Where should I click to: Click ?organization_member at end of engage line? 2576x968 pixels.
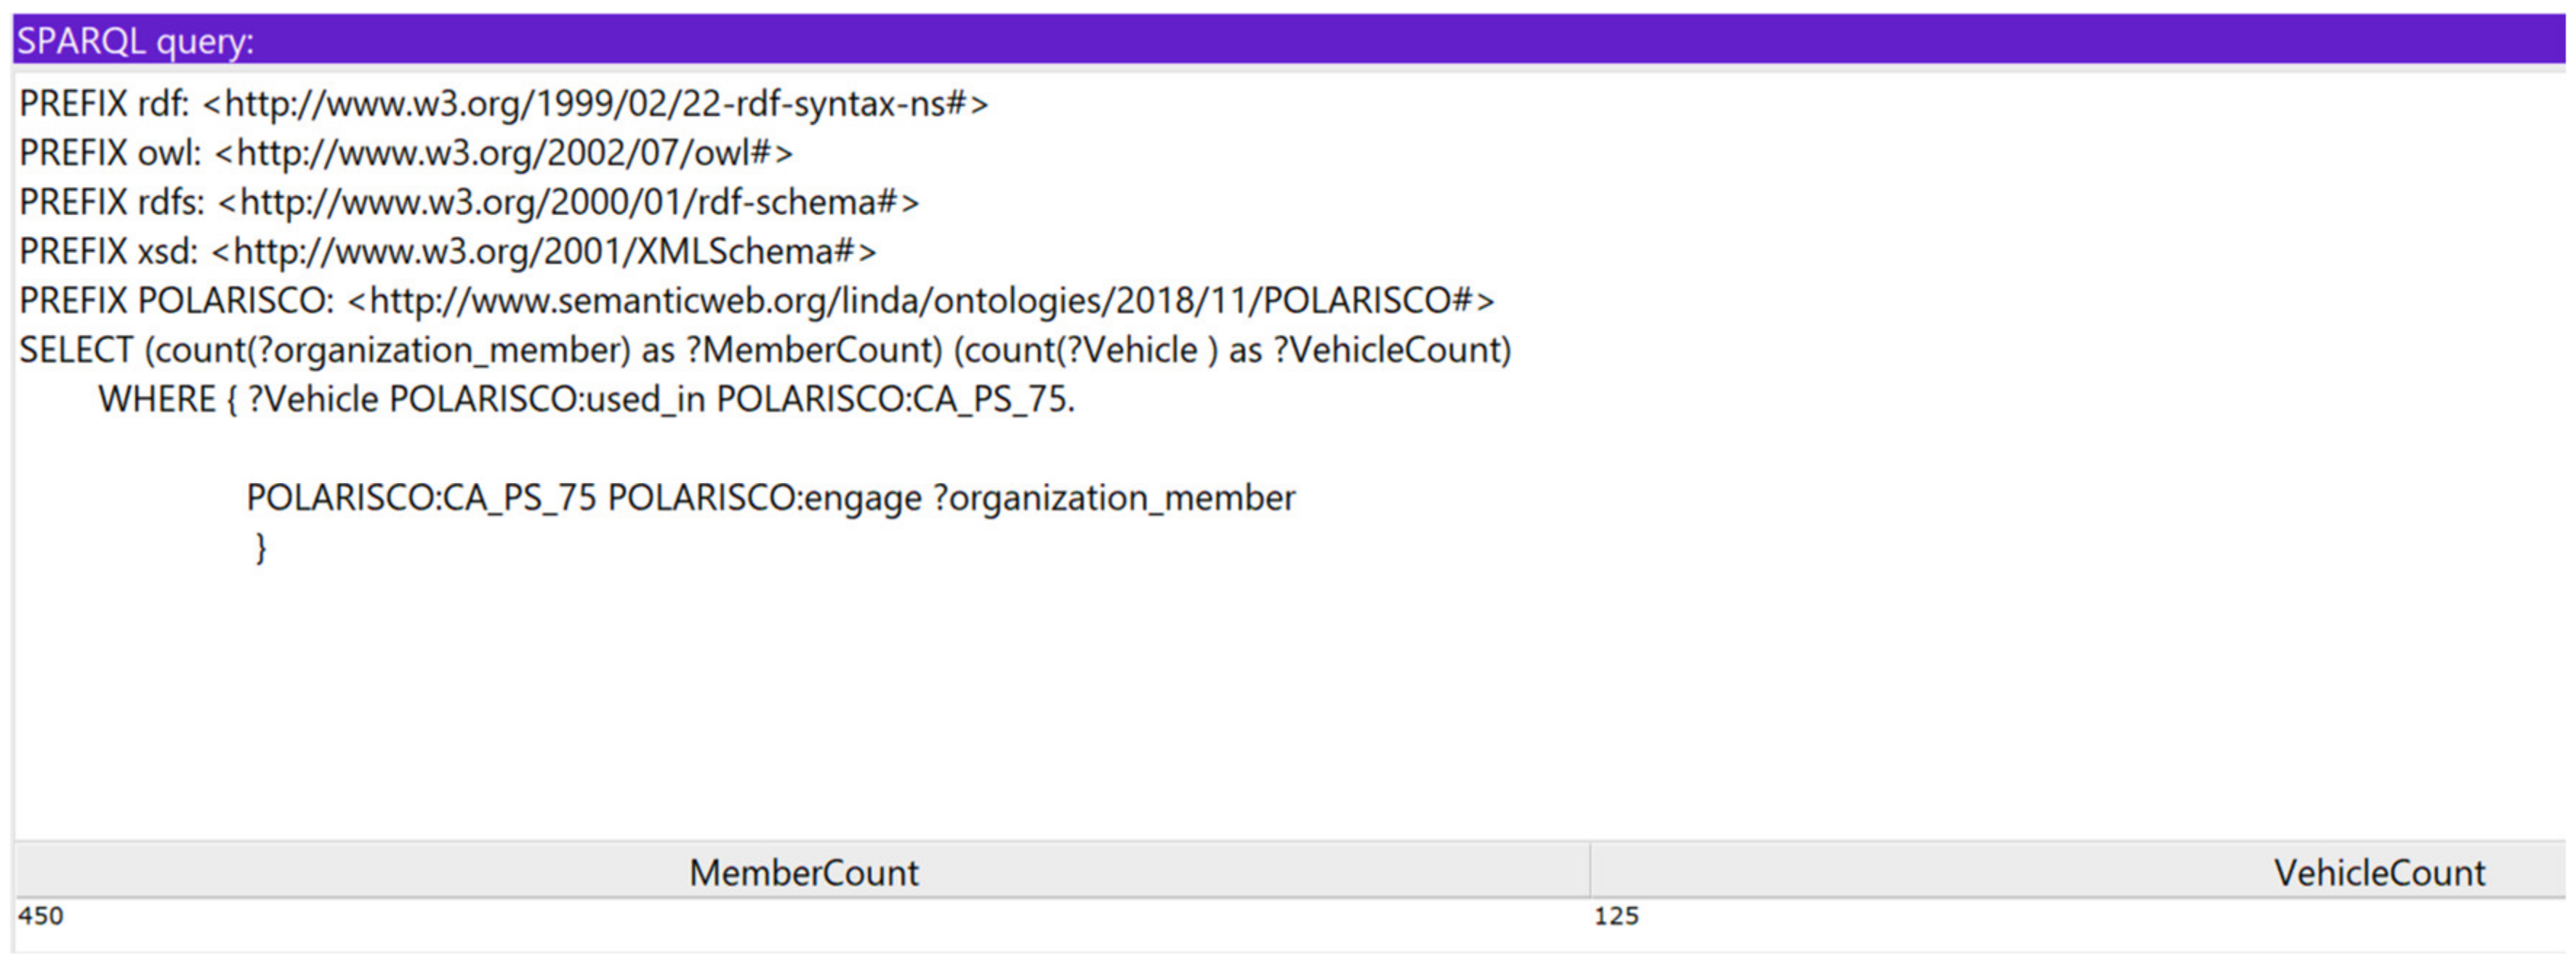pos(1114,497)
